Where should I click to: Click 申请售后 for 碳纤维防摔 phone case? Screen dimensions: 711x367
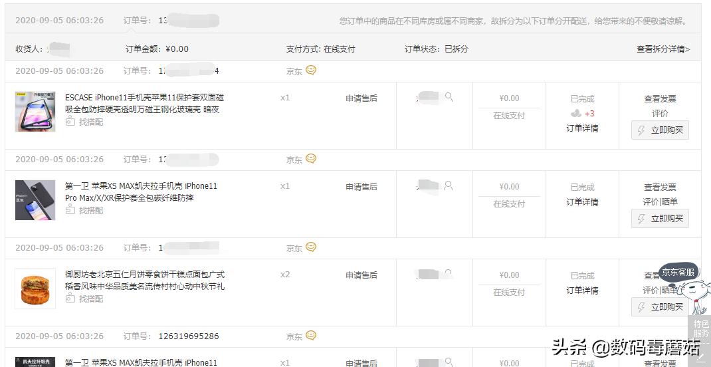tap(361, 186)
